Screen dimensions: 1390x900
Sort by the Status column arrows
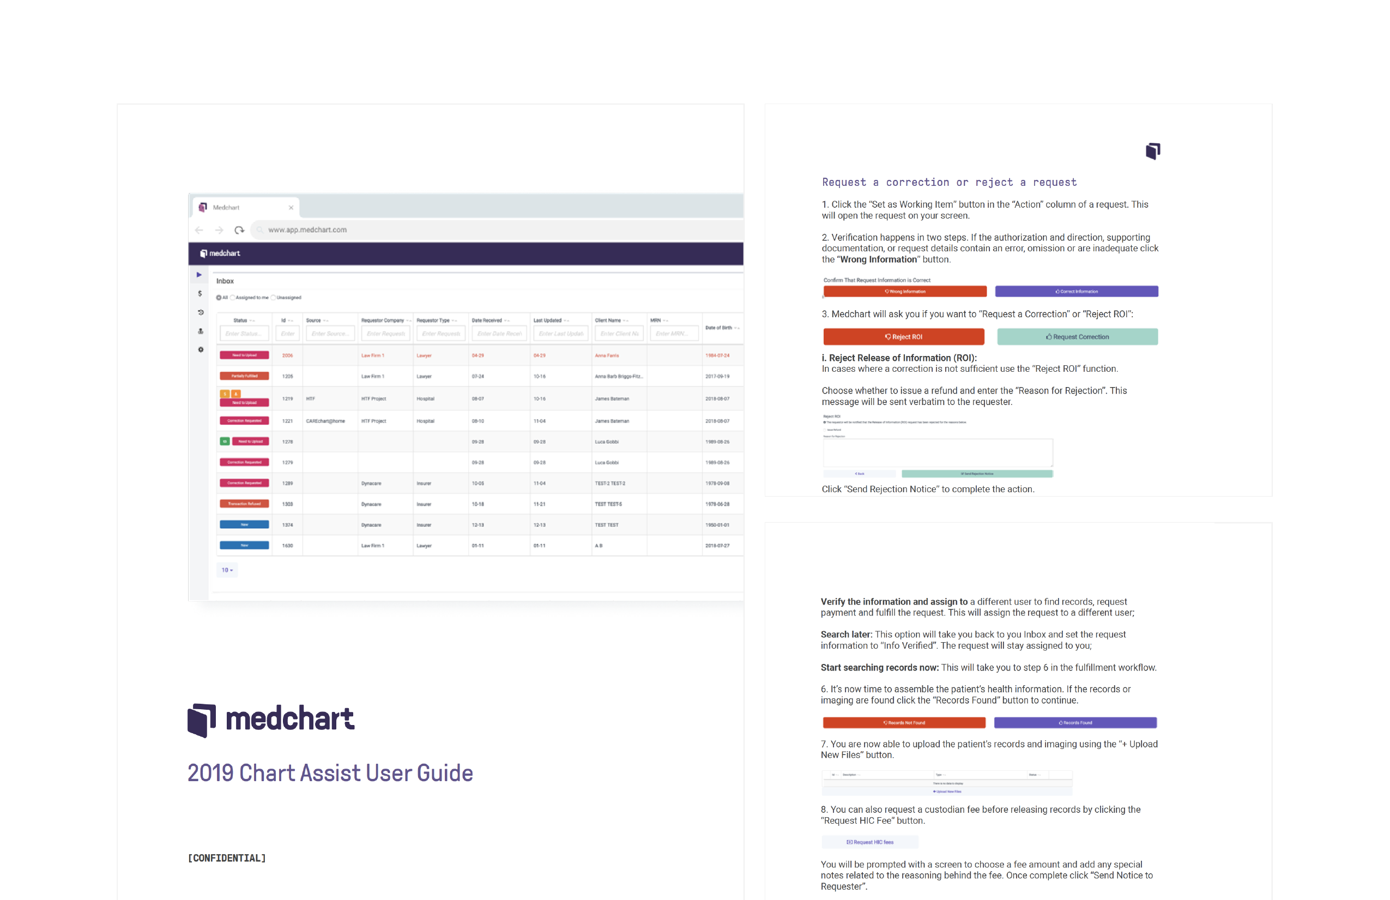click(x=252, y=321)
